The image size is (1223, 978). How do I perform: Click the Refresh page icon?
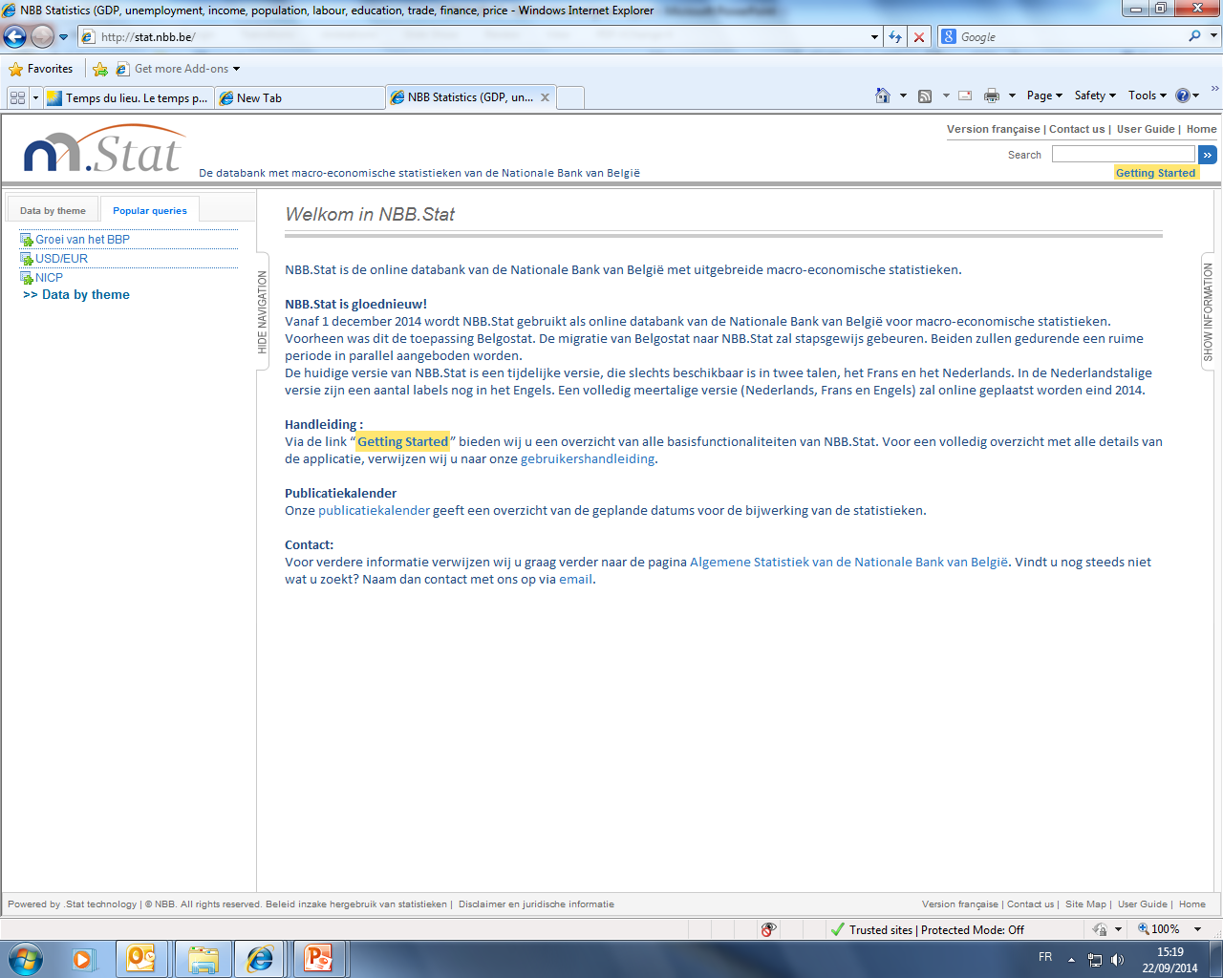point(895,37)
